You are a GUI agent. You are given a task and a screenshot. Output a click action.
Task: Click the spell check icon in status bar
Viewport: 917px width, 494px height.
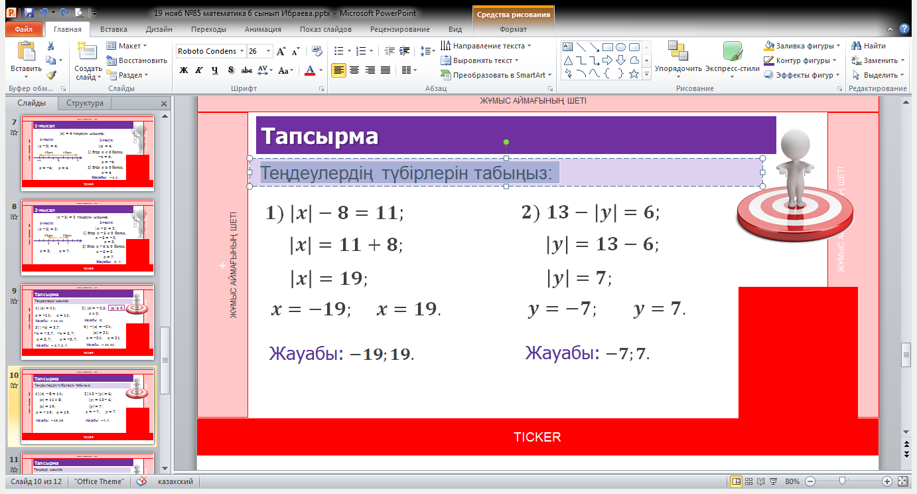(141, 481)
